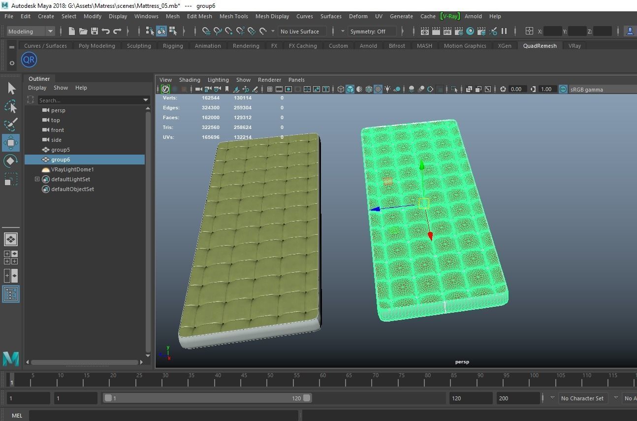The width and height of the screenshot is (637, 421).
Task: Activate the Scale tool in toolbox
Action: tap(11, 179)
